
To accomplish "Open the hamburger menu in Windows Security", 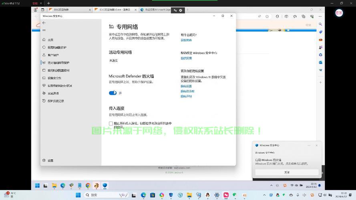I will [44, 30].
